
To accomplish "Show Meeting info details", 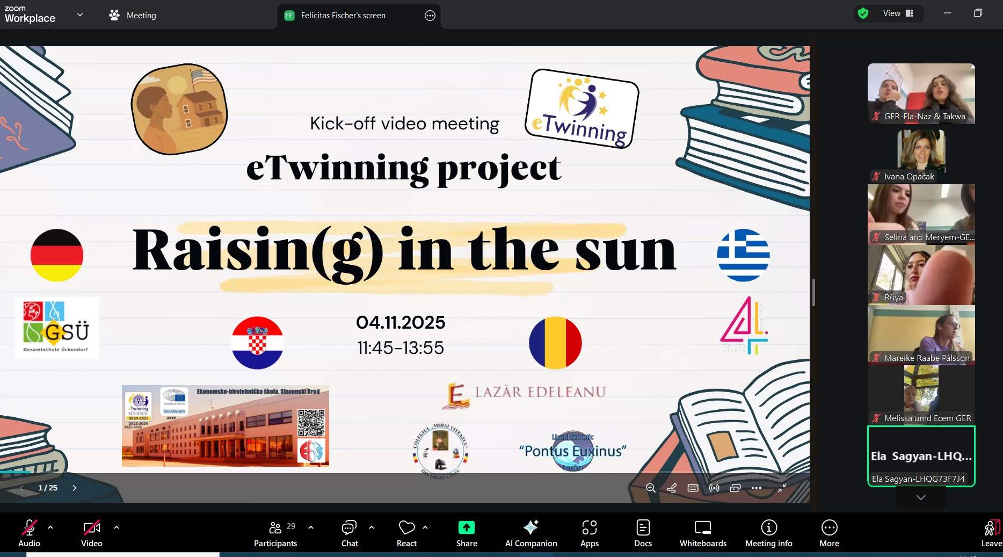I will pos(768,533).
